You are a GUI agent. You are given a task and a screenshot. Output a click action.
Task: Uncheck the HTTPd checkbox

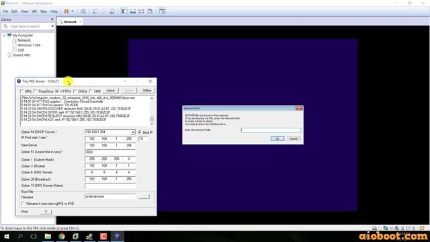click(57, 91)
